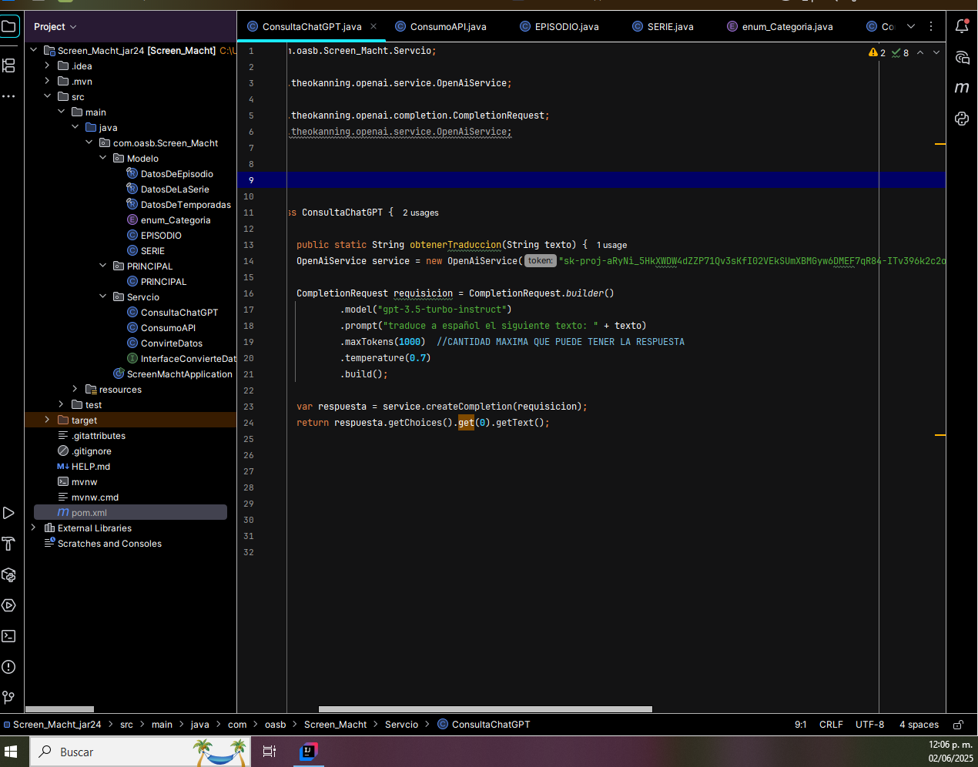978x767 pixels.
Task: Click the Windows search box Buscar
Action: [141, 752]
